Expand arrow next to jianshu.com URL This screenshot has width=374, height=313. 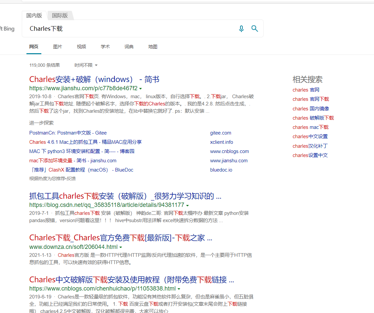click(141, 89)
